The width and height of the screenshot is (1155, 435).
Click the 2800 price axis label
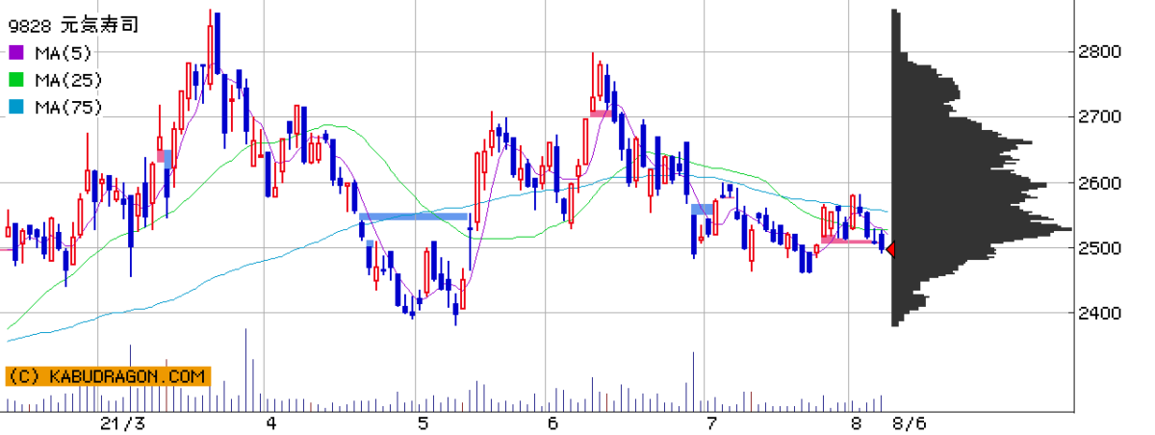coord(1099,51)
